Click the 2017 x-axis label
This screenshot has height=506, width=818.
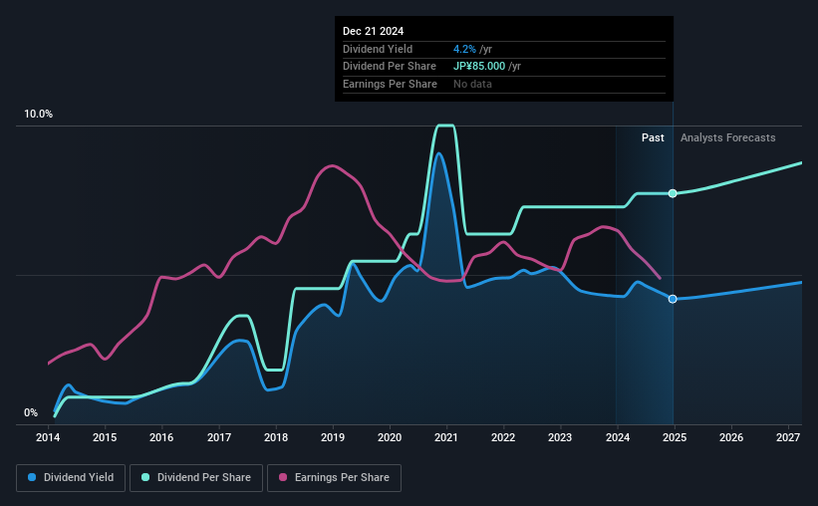218,437
